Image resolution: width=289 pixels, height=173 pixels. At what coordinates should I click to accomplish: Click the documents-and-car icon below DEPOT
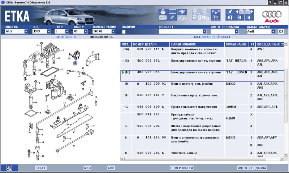206,18
